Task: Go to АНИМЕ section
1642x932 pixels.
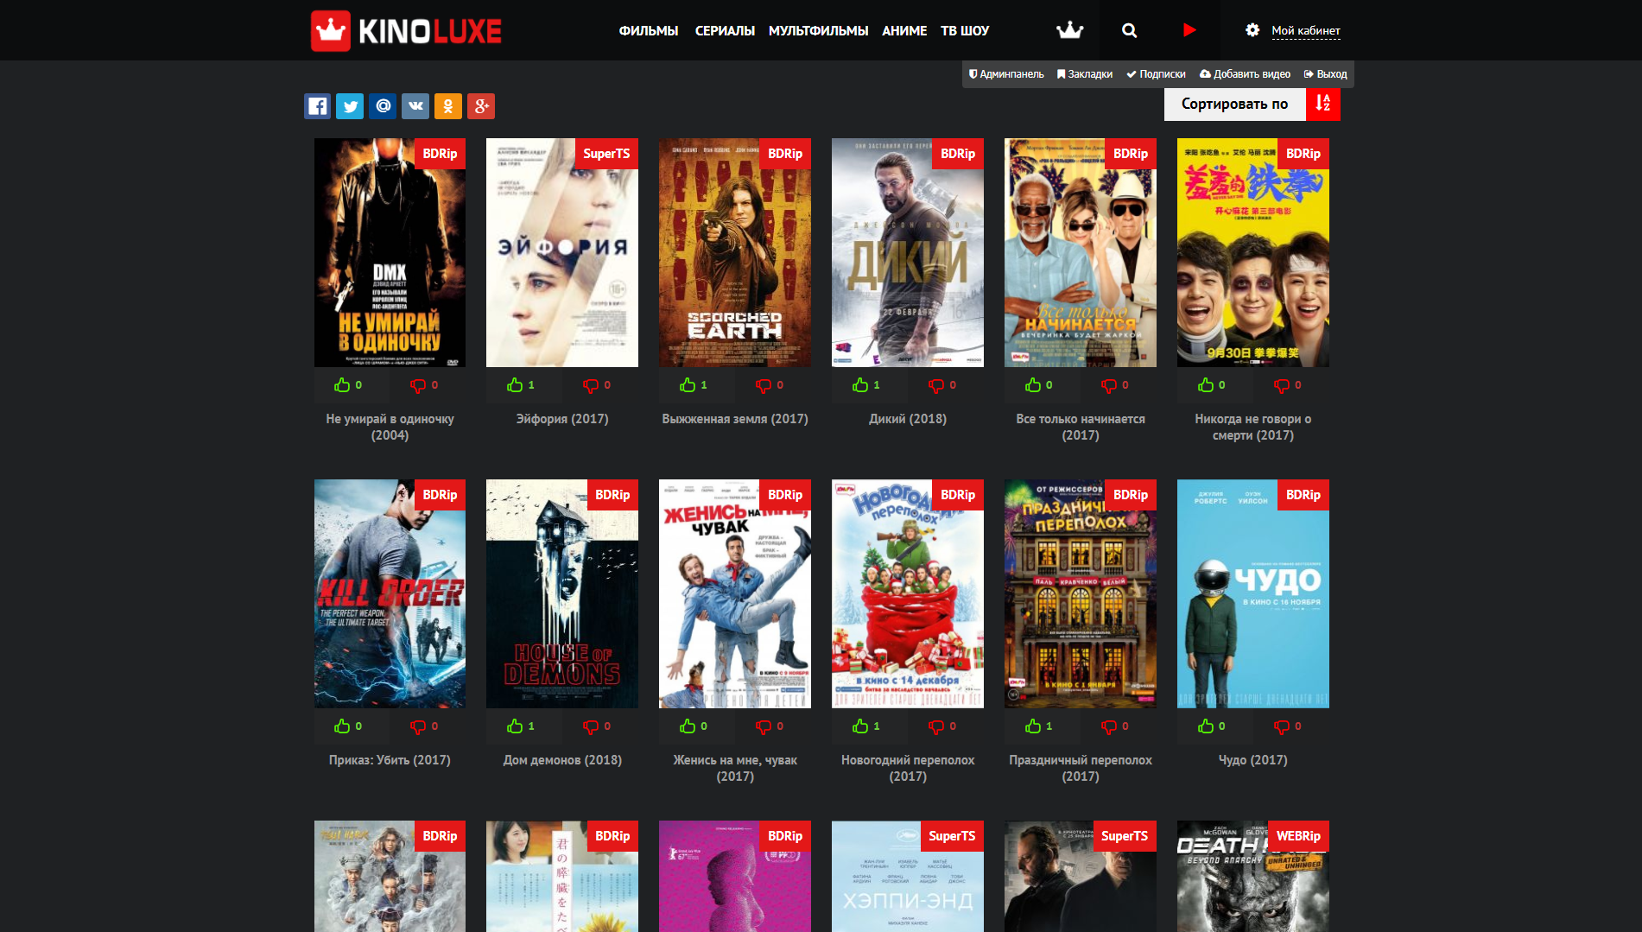Action: (904, 31)
